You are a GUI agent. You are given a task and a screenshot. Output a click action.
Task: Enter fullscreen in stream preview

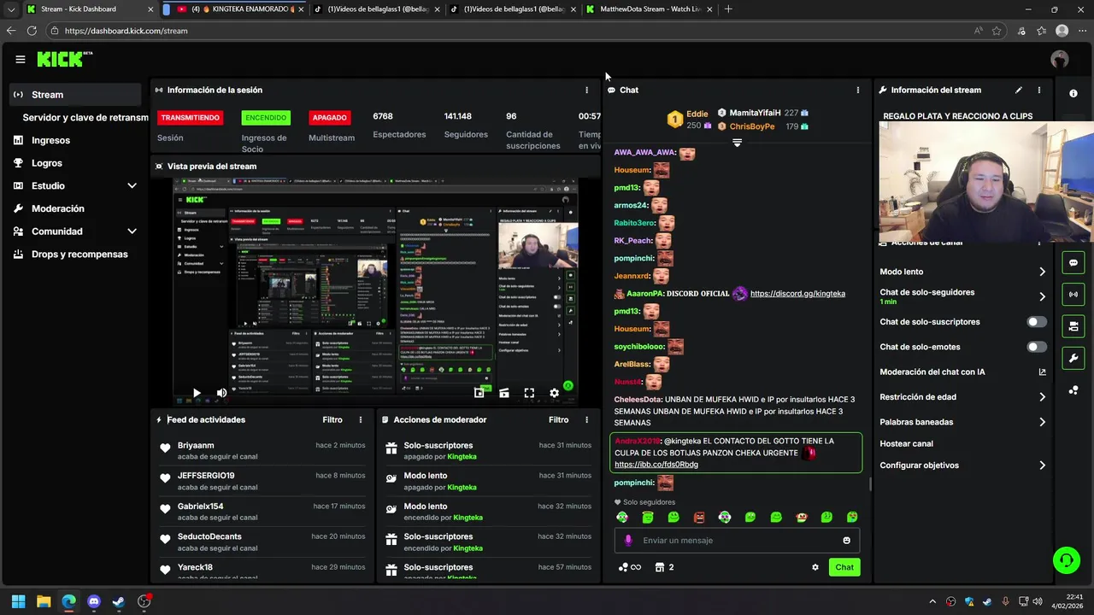click(x=529, y=393)
